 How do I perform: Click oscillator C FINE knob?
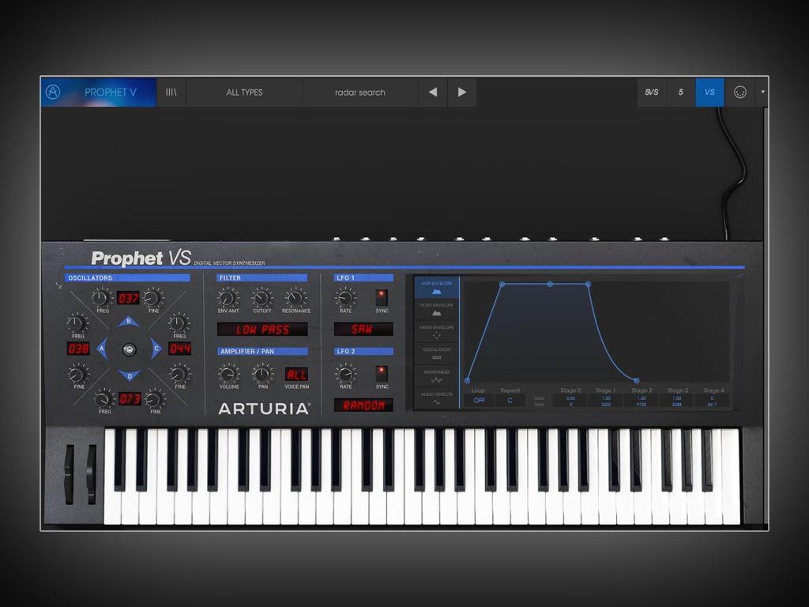(179, 373)
